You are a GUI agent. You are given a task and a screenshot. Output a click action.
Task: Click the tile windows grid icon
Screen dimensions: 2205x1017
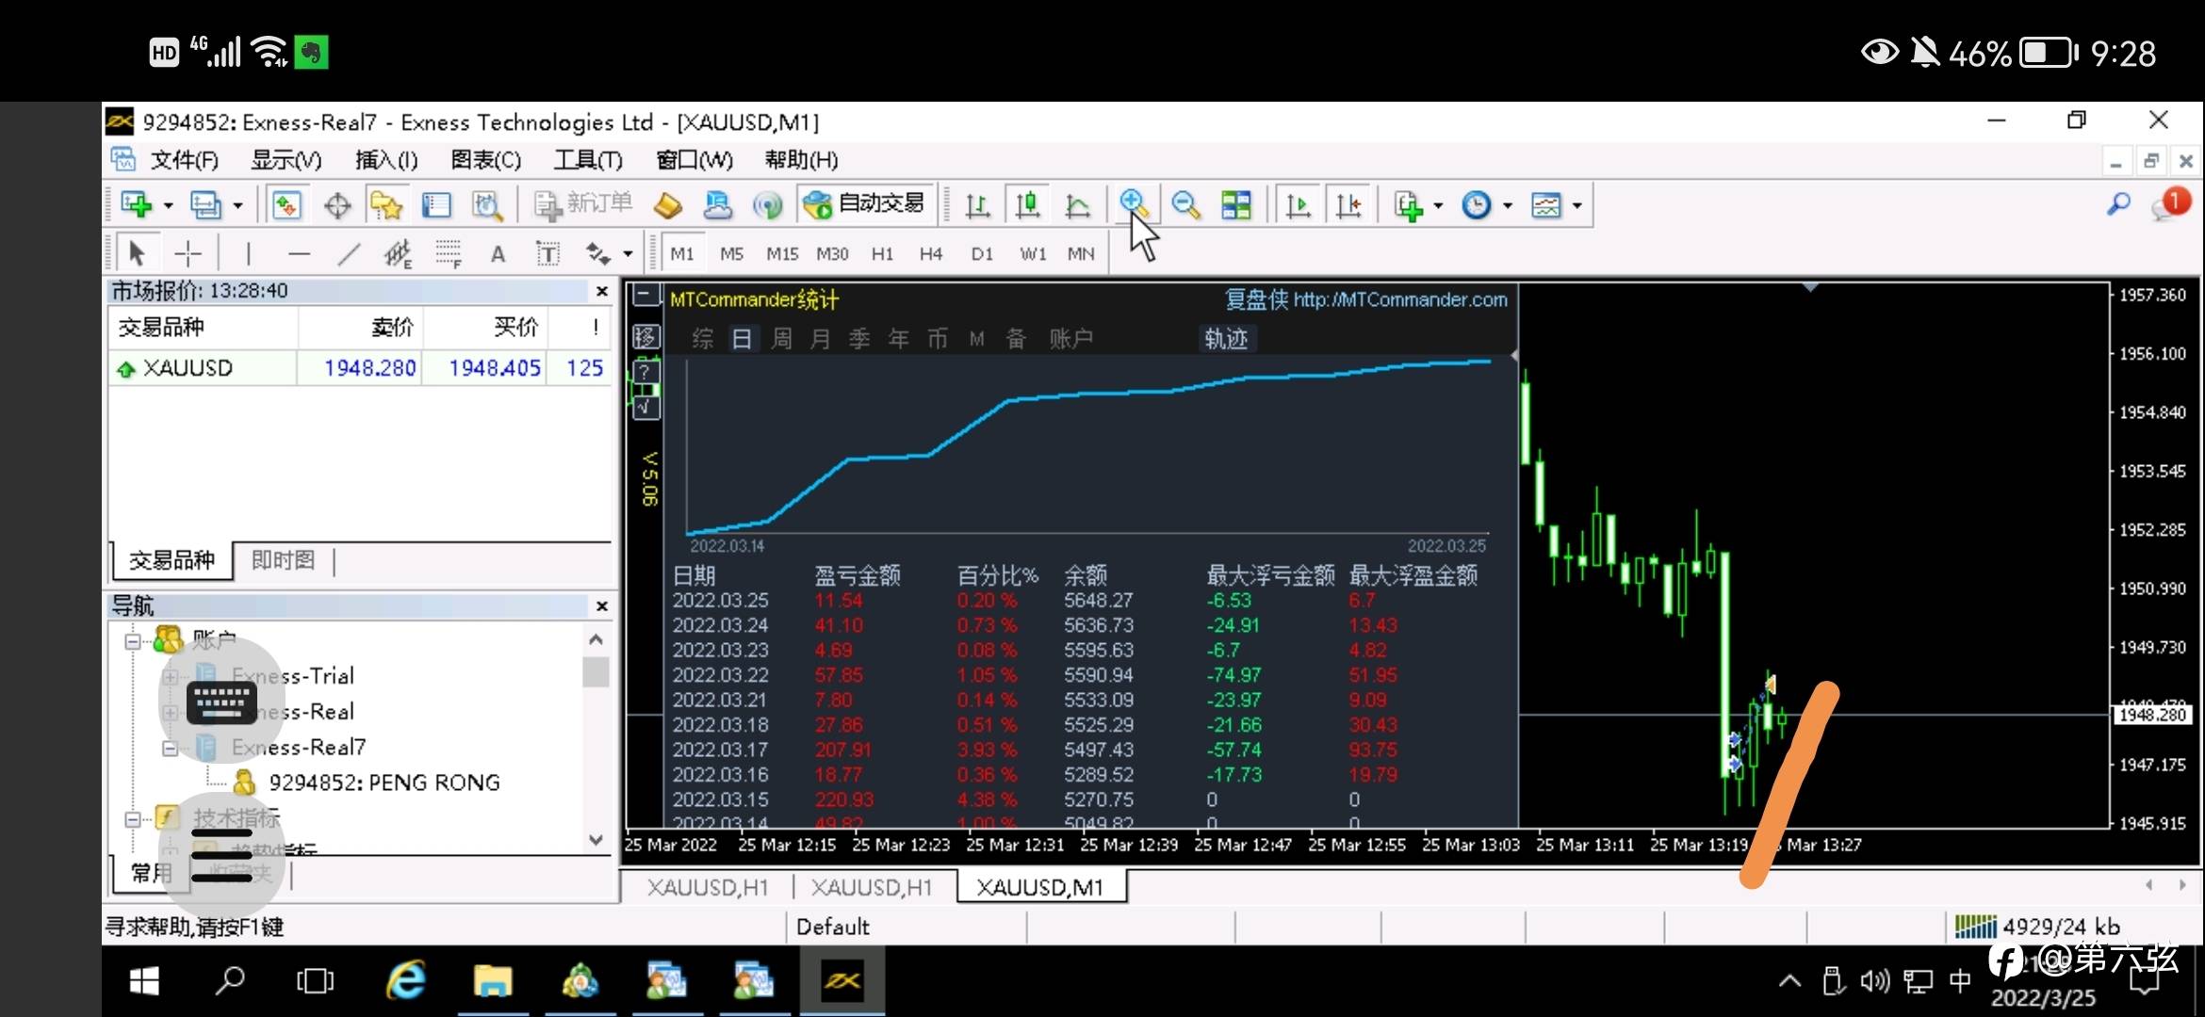1235,204
